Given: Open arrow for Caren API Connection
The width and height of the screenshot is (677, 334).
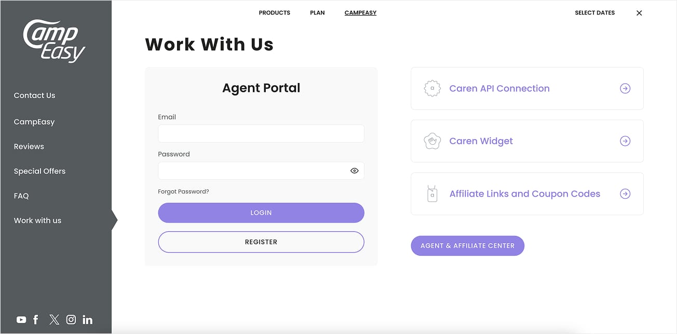Looking at the screenshot, I should coord(626,89).
